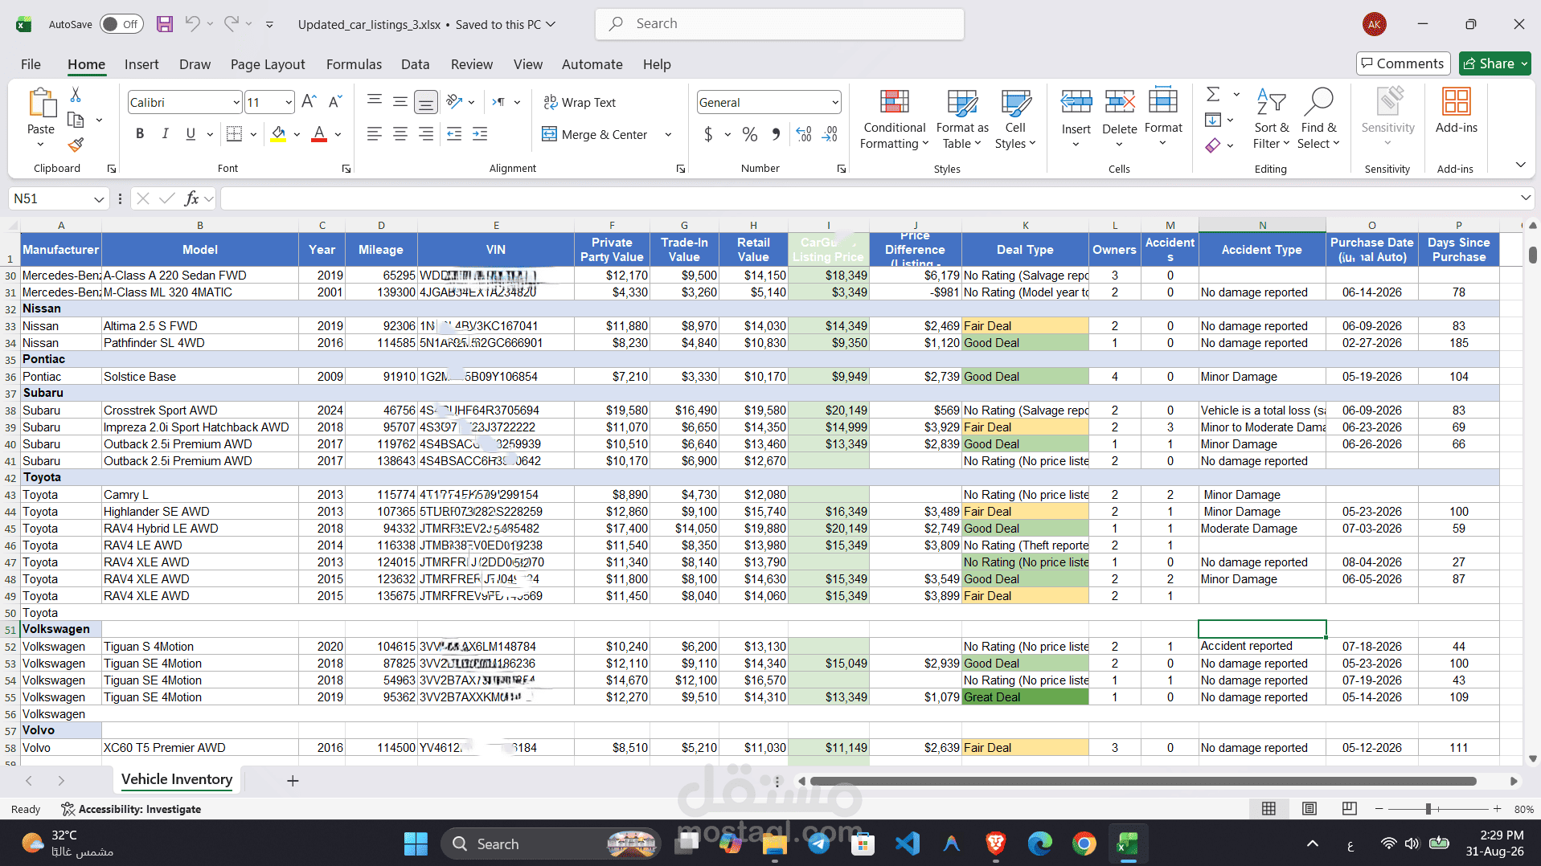The image size is (1541, 866).
Task: Toggle Bottom Align button
Action: (x=426, y=102)
